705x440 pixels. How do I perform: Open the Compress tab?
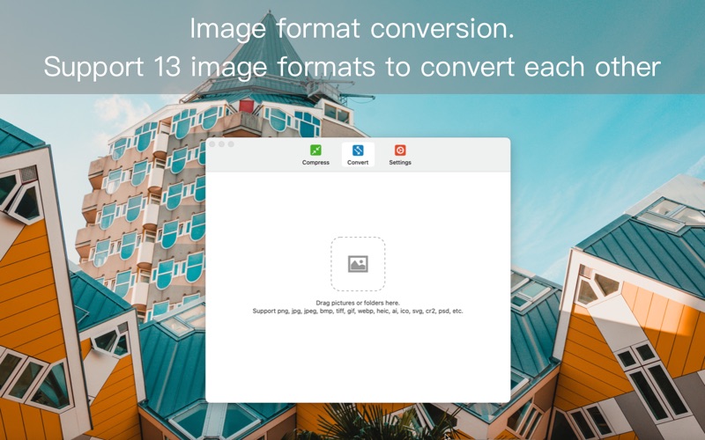(x=315, y=155)
